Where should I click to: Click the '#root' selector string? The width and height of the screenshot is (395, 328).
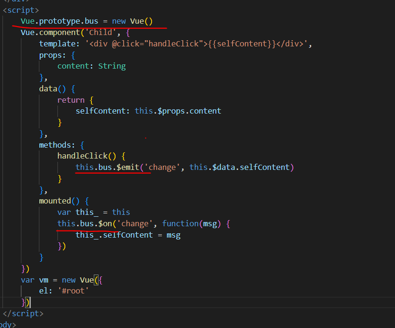[x=73, y=291]
